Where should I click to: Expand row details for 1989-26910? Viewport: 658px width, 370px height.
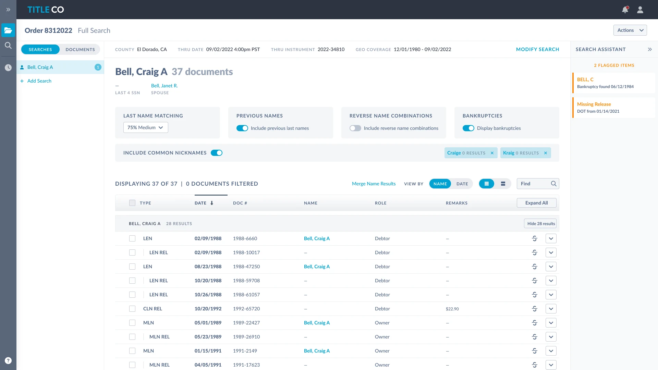551,337
